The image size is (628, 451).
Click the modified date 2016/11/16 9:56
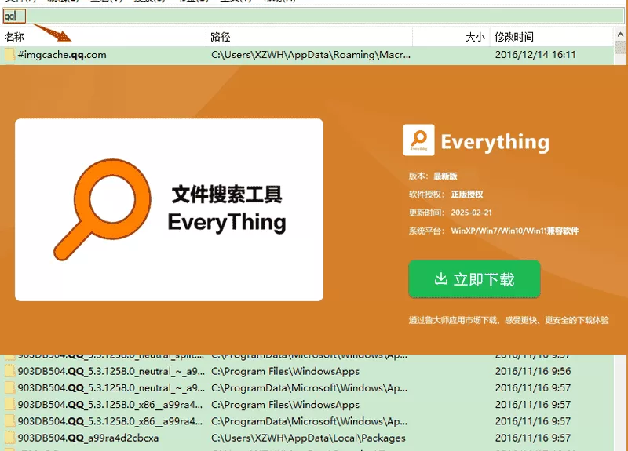533,371
